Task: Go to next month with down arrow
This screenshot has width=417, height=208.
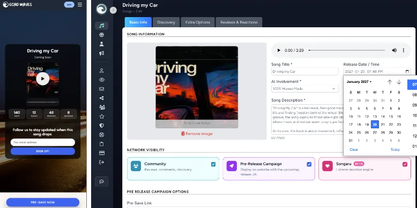Action: coord(399,82)
